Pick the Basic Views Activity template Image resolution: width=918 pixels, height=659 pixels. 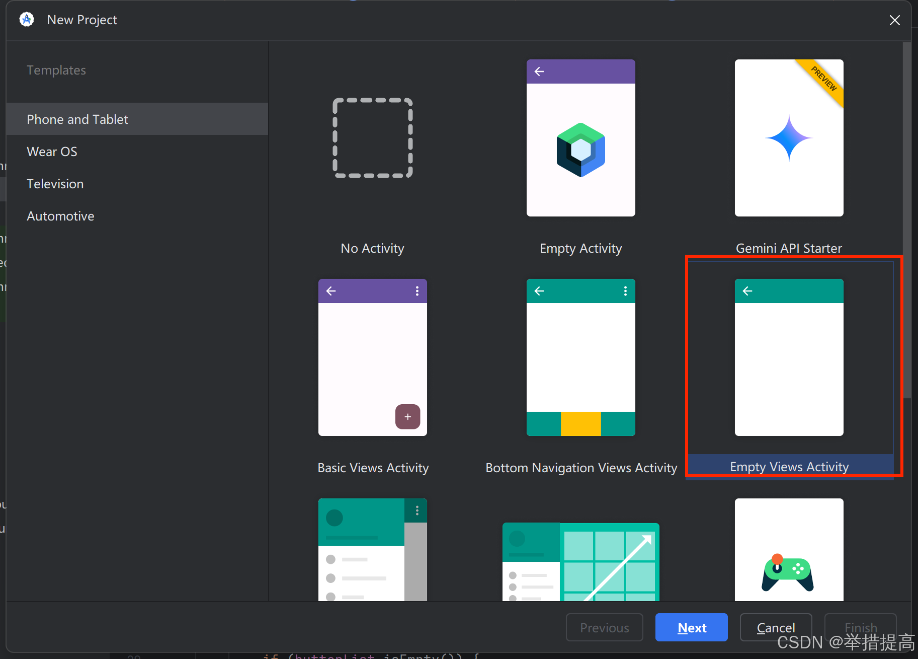(372, 357)
